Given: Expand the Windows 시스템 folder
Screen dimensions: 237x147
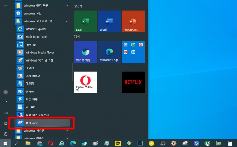Looking at the screenshot, I should [x=42, y=130].
